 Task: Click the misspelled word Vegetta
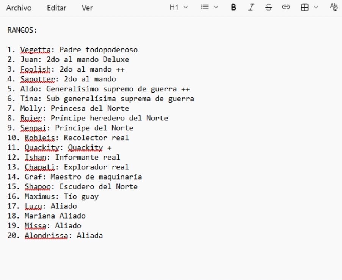[35, 50]
